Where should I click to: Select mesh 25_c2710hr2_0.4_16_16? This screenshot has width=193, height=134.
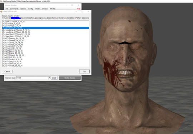click(45, 57)
